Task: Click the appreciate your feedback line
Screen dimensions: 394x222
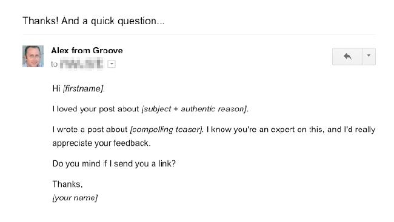Action: point(101,143)
